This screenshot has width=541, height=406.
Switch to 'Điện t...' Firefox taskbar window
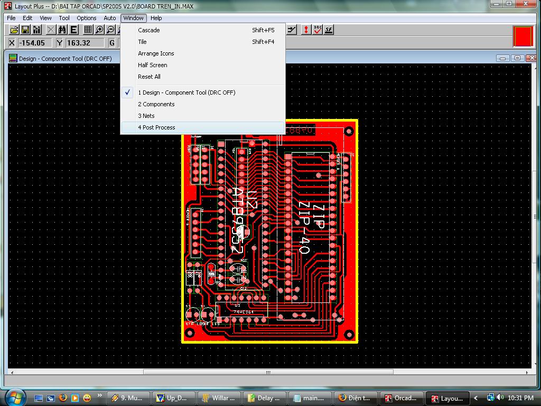[356, 398]
